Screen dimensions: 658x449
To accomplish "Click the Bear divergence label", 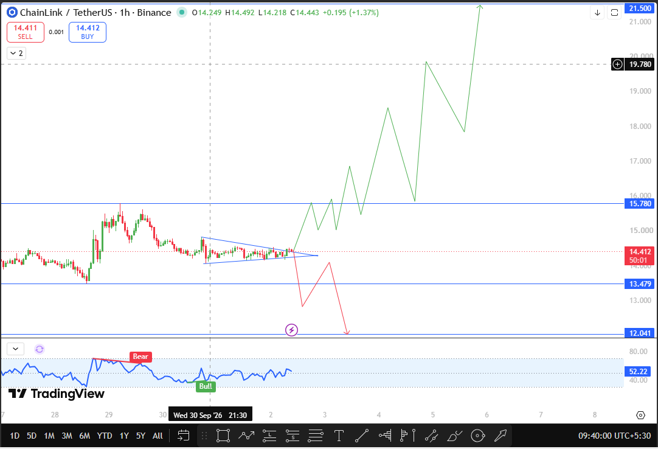I will (140, 357).
